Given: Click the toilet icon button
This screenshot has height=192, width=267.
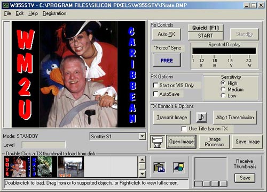Looking at the screenshot, I should [158, 141].
